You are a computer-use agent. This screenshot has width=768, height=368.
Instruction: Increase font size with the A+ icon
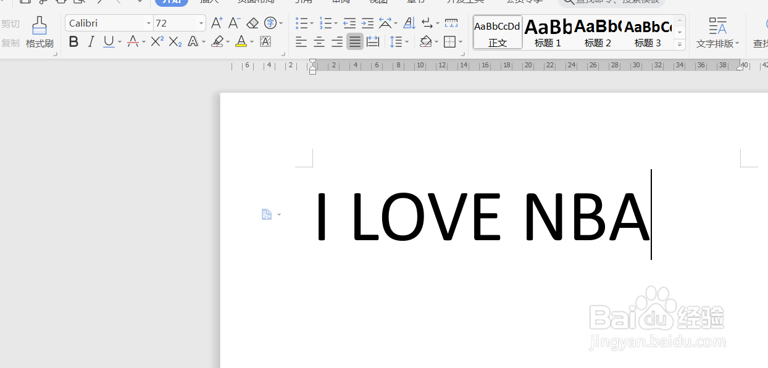point(217,23)
